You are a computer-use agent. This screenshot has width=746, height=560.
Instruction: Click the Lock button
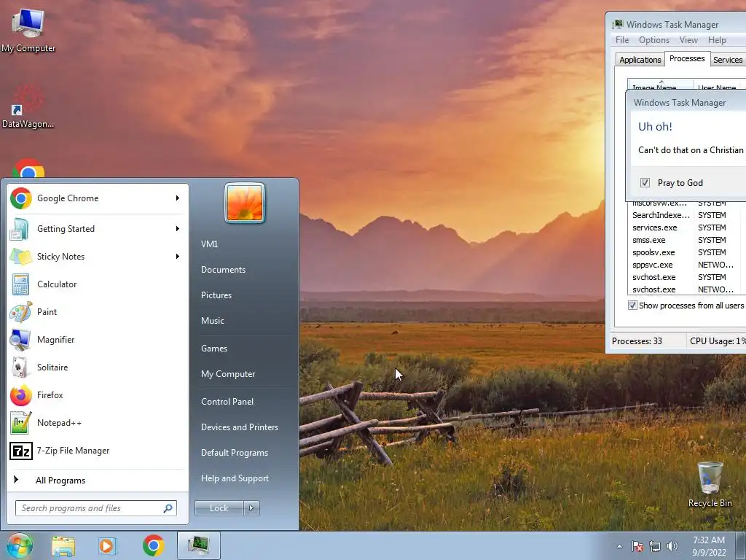point(219,508)
